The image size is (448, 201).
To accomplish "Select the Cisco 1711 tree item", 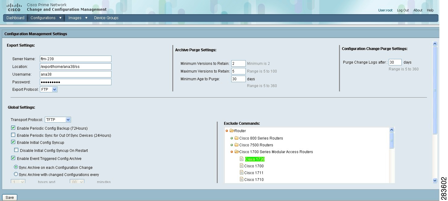I will click(254, 173).
